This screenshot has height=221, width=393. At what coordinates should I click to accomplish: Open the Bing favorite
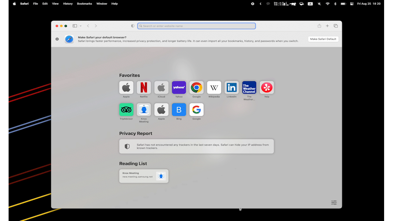(179, 110)
